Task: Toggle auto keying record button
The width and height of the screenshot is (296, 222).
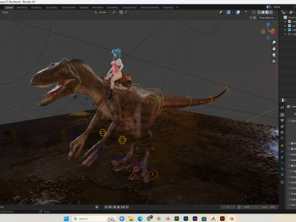Action: (97, 207)
